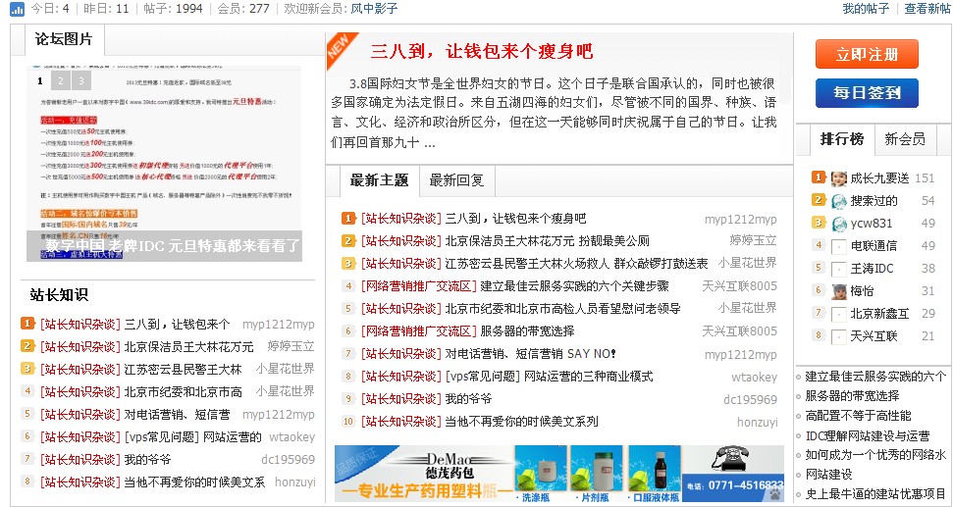Screen dimensions: 953x507
Task: Open 网站建设 sidebar link
Action: click(x=828, y=475)
